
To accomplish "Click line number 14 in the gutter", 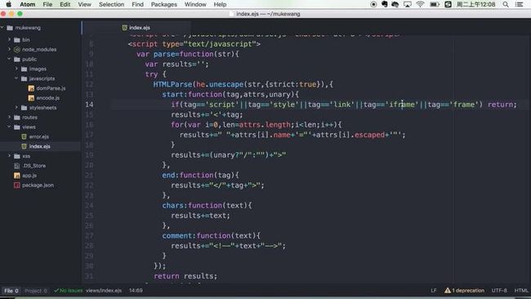I will click(x=89, y=105).
